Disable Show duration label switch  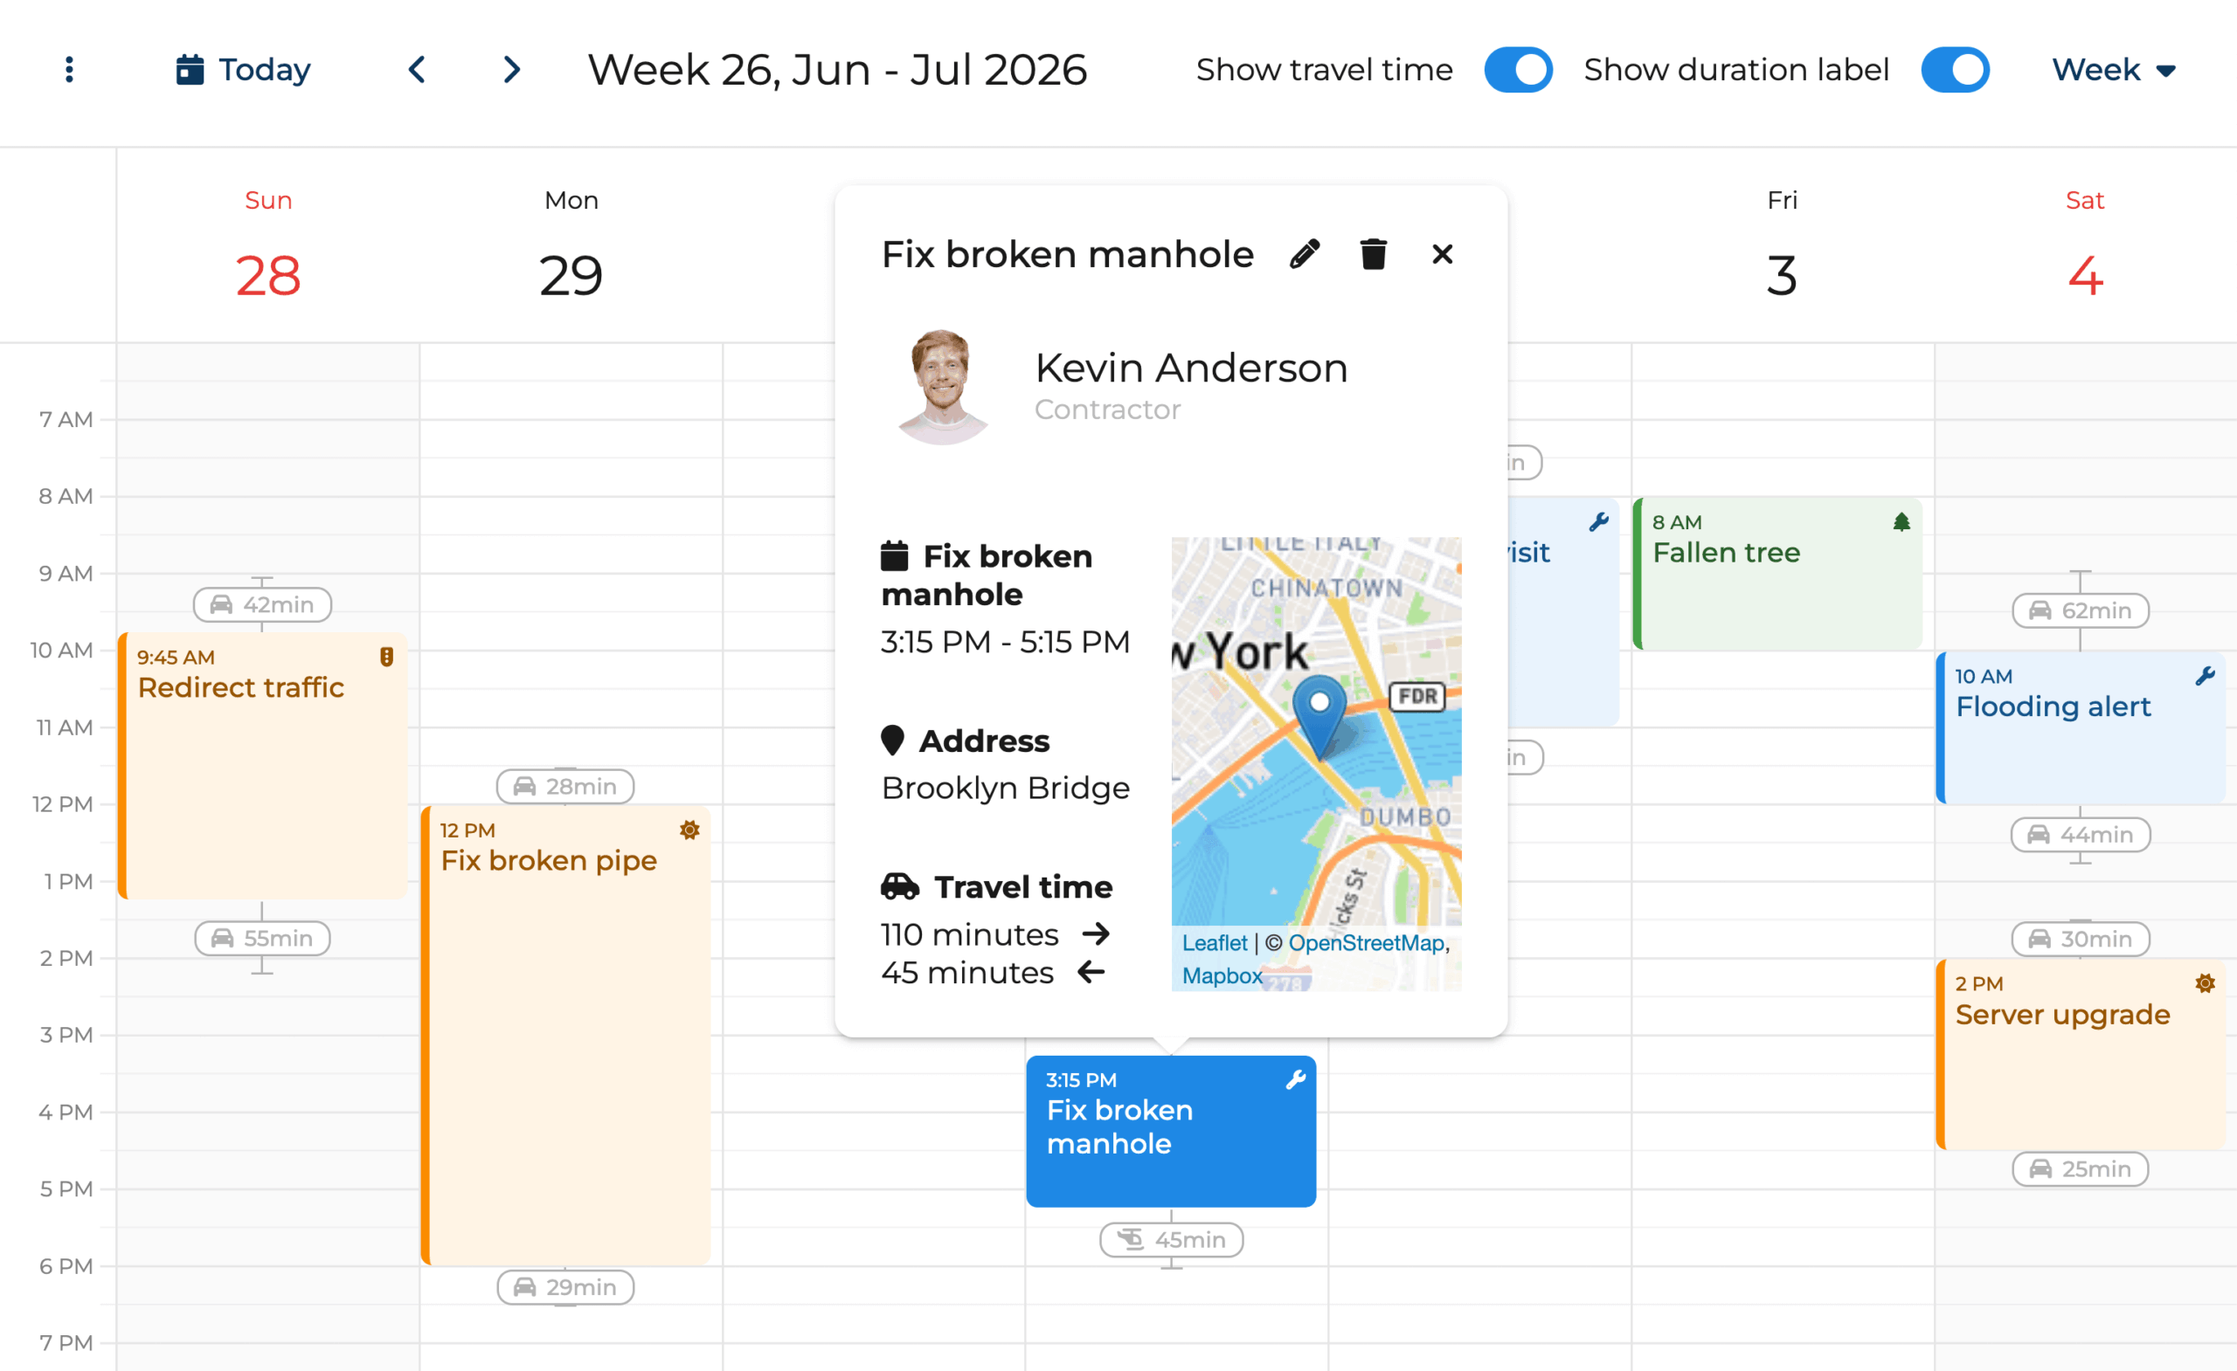pyautogui.click(x=1955, y=70)
